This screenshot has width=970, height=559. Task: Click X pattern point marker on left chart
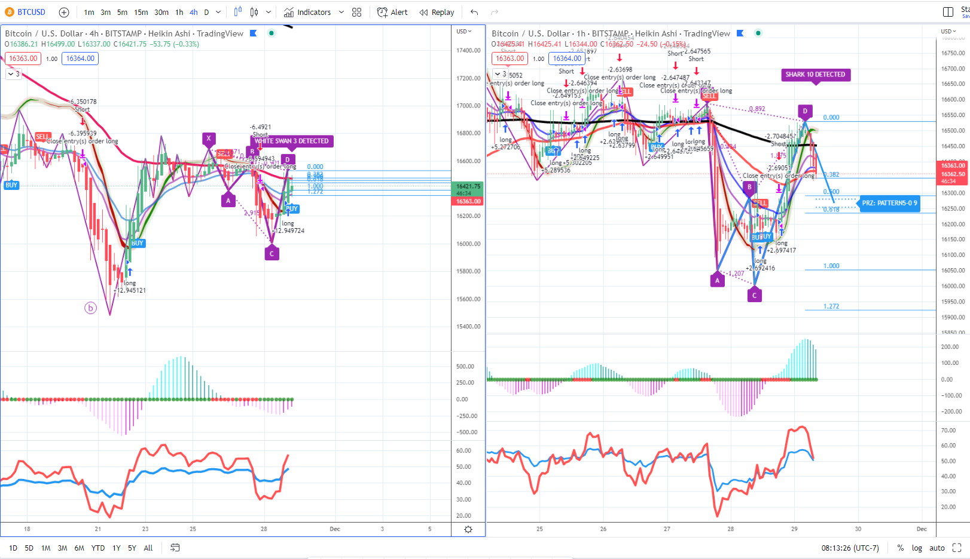(x=209, y=138)
